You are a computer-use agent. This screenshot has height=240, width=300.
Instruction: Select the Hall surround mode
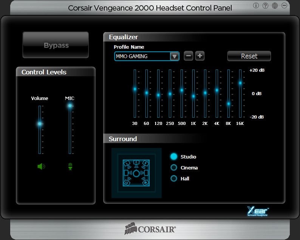(x=174, y=178)
